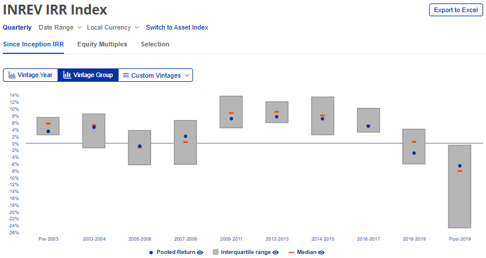Click the 2007-2008 pooled return dot

185,136
